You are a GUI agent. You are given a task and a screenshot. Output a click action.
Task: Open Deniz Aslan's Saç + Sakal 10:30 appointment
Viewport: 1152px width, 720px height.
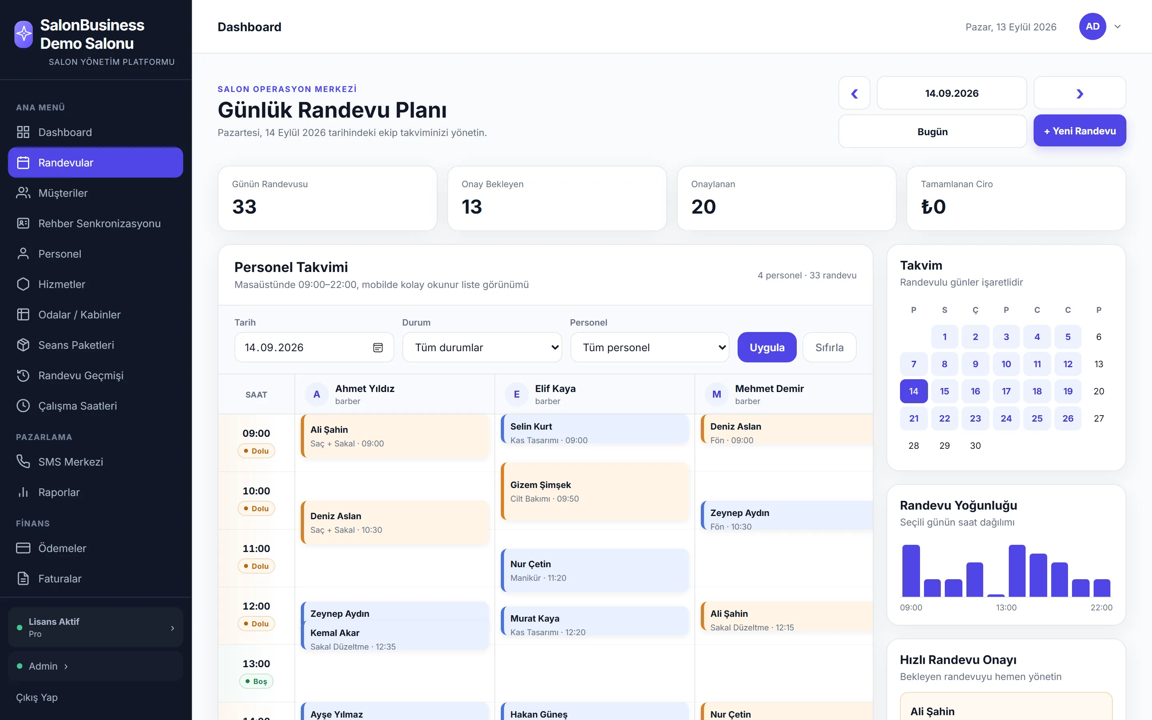click(395, 522)
